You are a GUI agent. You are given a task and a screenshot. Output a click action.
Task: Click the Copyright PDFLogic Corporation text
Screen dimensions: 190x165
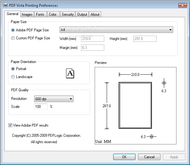pos(46,136)
